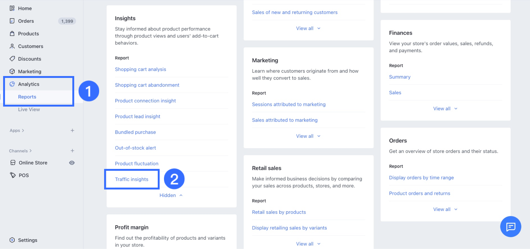
Task: Click the Marketing sidebar icon
Action: (12, 71)
